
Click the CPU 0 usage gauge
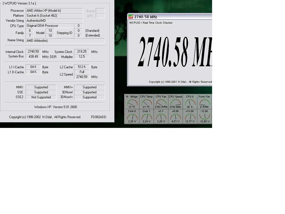(x=190, y=102)
